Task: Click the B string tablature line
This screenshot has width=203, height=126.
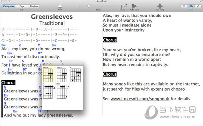Action: coord(39,35)
